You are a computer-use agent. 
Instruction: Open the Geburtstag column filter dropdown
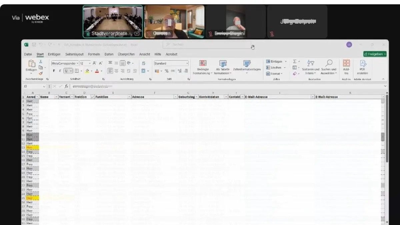point(196,97)
